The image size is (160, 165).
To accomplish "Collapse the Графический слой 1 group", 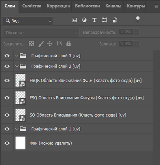I will (x=17, y=129).
